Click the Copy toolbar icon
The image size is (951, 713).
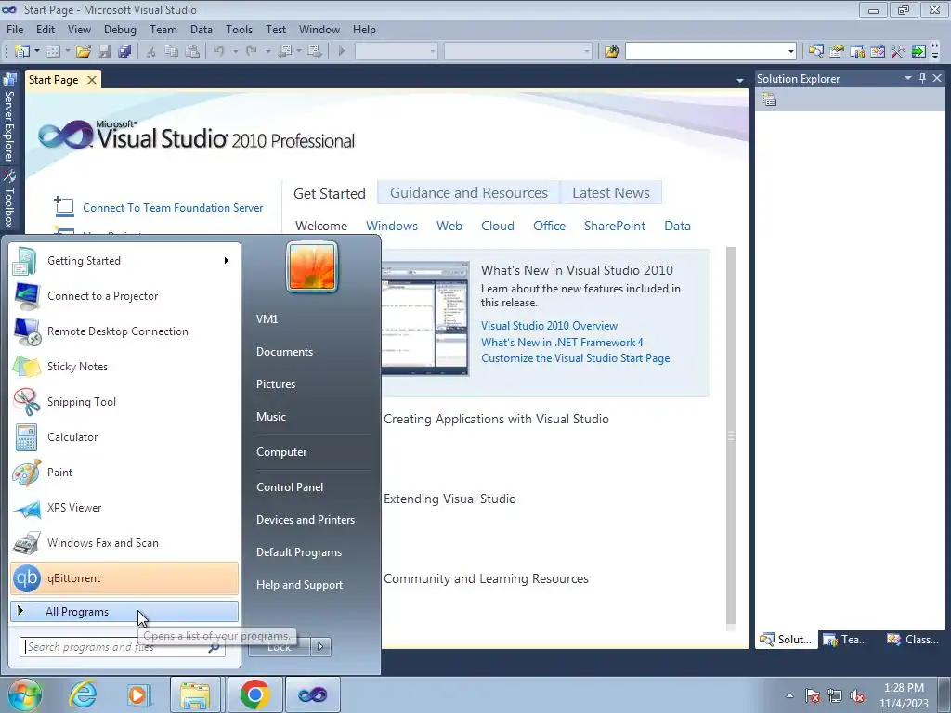tap(172, 52)
